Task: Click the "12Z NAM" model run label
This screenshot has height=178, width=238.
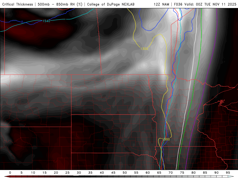Action: click(x=162, y=4)
